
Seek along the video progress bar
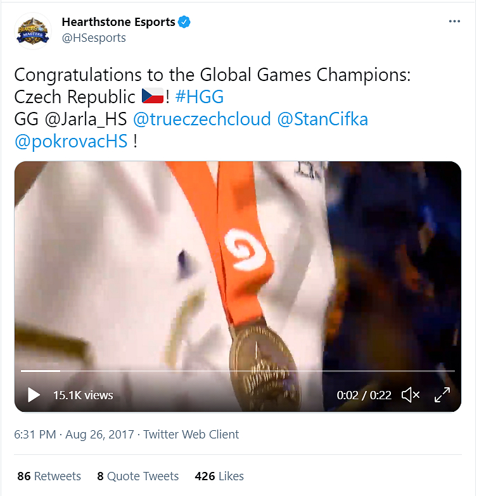tap(238, 371)
